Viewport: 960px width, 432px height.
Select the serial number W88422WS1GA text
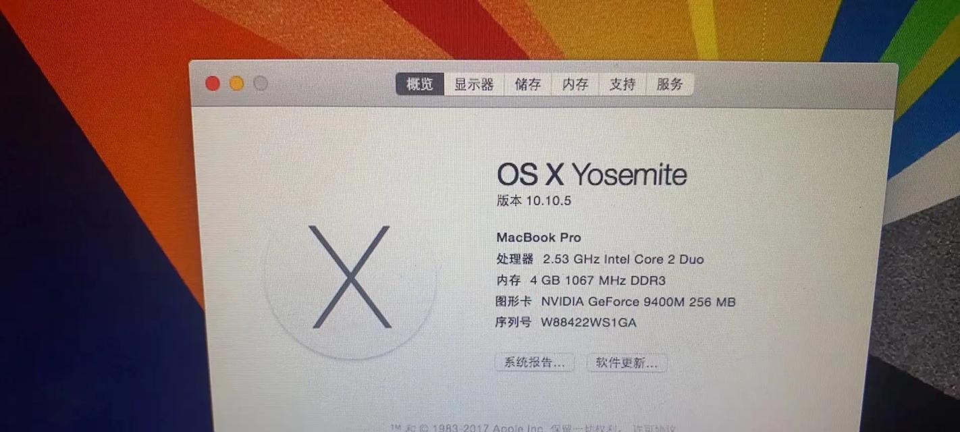tap(589, 322)
